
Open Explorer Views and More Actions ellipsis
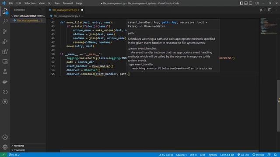(x=41, y=10)
